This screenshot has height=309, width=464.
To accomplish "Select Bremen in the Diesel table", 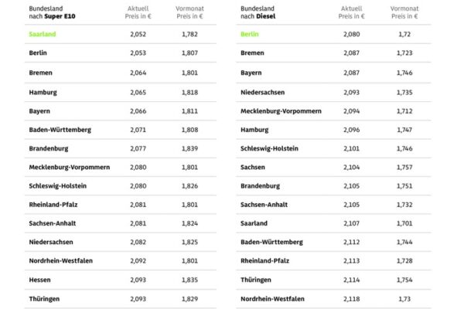I will [x=252, y=53].
